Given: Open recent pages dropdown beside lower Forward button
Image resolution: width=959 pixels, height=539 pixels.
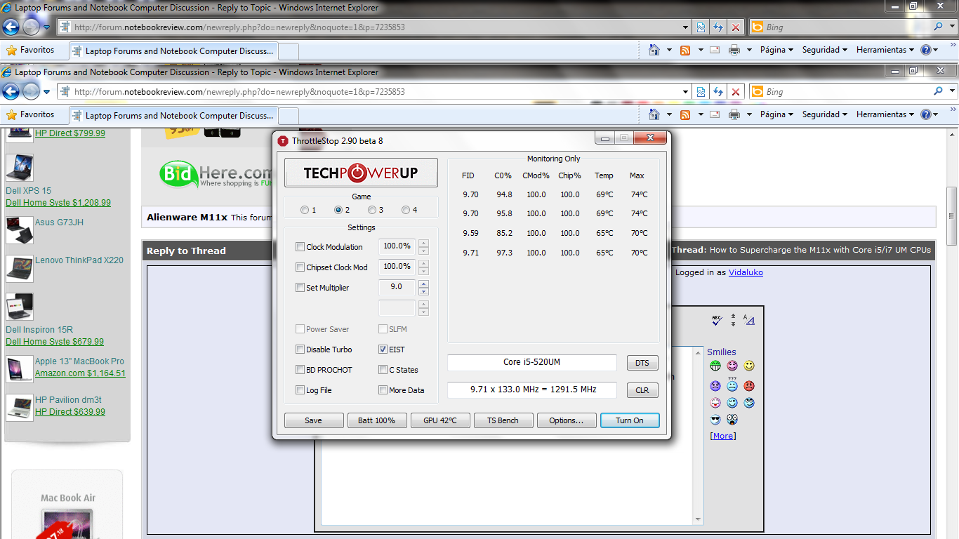Looking at the screenshot, I should click(47, 92).
